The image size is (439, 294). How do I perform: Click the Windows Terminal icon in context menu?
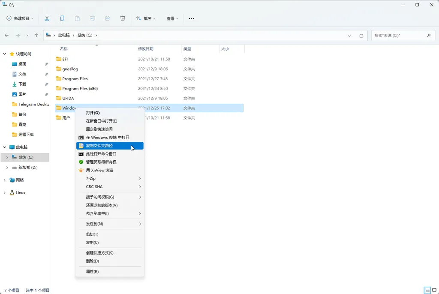pyautogui.click(x=81, y=138)
